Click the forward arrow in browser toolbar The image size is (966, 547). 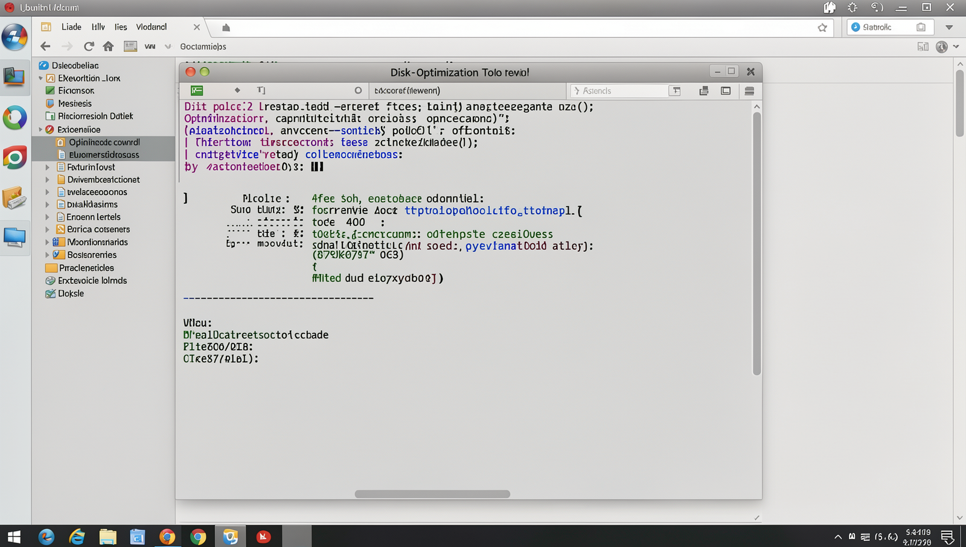[67, 46]
